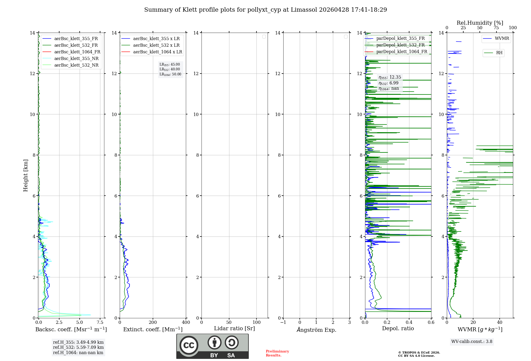Click the blue WVMR legend line marker
The height and width of the screenshot is (361, 531).
pyautogui.click(x=487, y=38)
